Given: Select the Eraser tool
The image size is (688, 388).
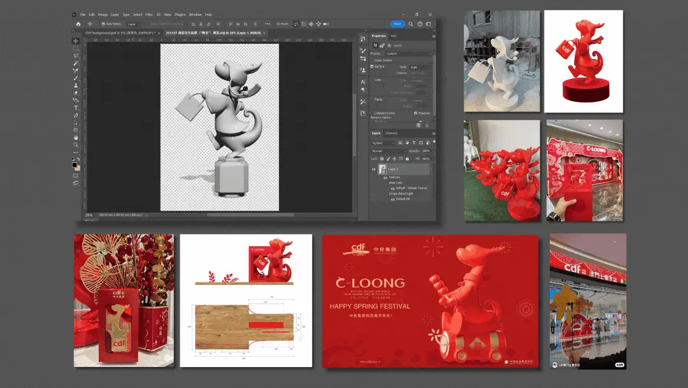Looking at the screenshot, I should pyautogui.click(x=75, y=93).
